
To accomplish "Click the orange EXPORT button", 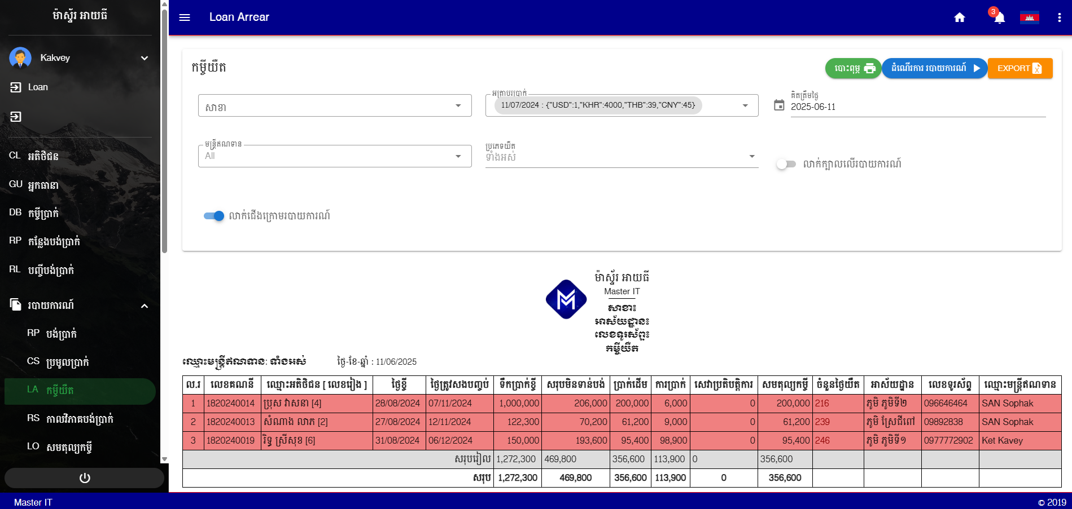I will 1020,68.
